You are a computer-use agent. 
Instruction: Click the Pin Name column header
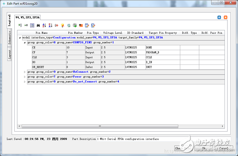coord(42,33)
